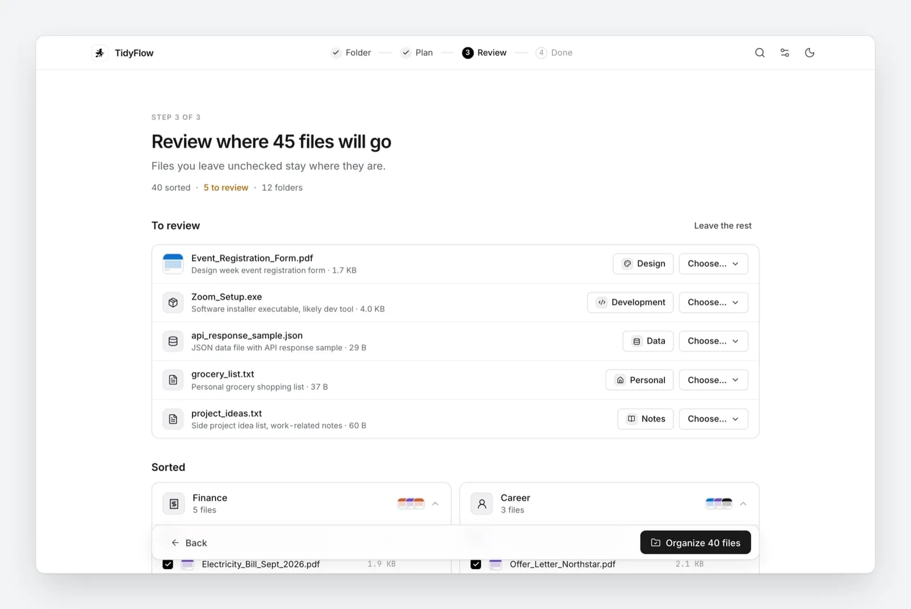Accept Design folder for Event_Registration_Form.pdf
This screenshot has height=609, width=911.
pos(643,264)
